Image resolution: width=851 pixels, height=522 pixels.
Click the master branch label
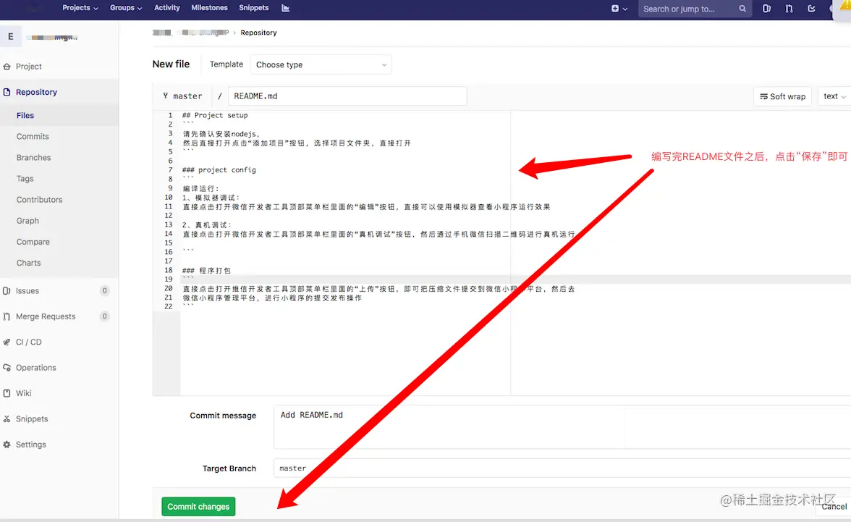point(187,96)
